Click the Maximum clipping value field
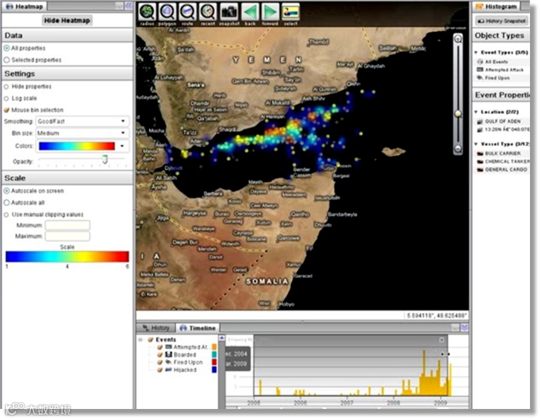This screenshot has height=420, width=541. 67,236
